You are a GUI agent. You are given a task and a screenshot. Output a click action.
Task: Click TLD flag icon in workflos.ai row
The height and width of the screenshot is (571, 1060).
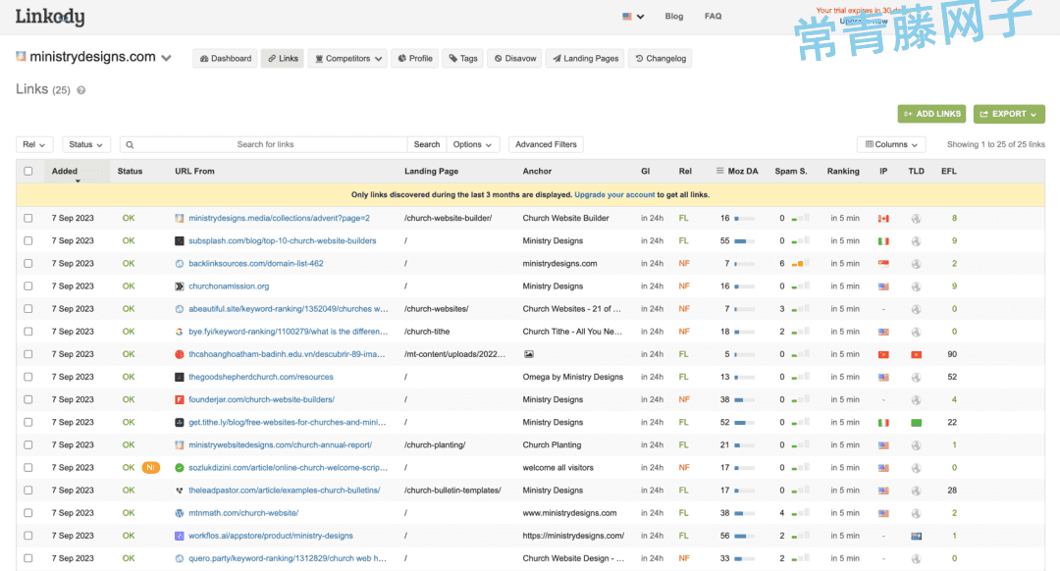click(916, 536)
